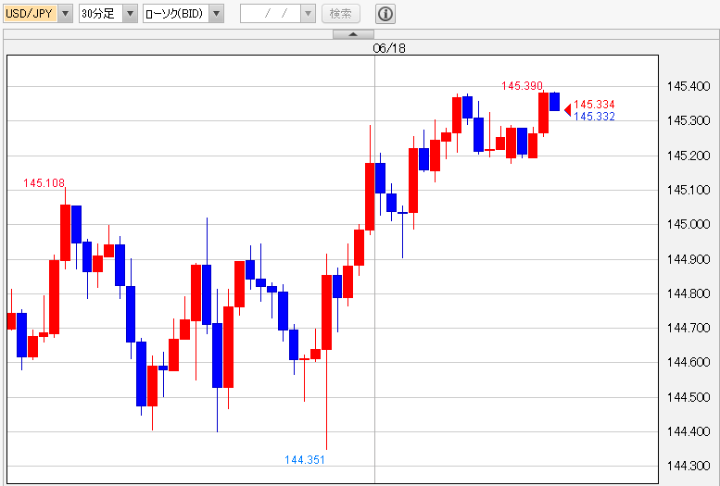Click the arrow next to 30分足
The image size is (720, 486).
[131, 14]
